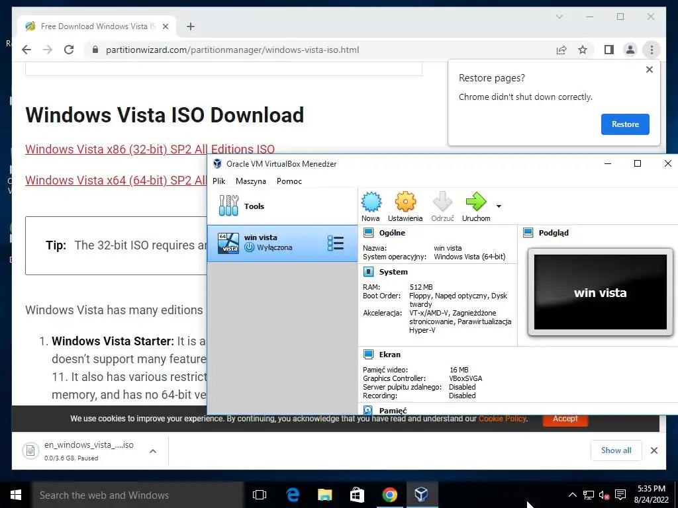Screen dimensions: 678x508
Task: Switch to Chrome on the taskbar
Action: coord(389,495)
